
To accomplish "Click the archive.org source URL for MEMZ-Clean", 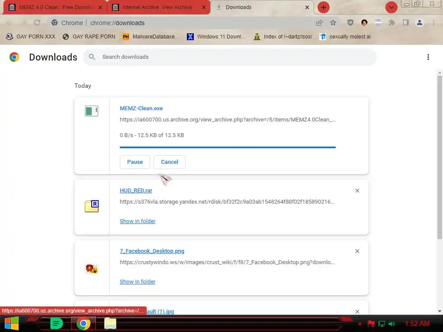I will (228, 120).
